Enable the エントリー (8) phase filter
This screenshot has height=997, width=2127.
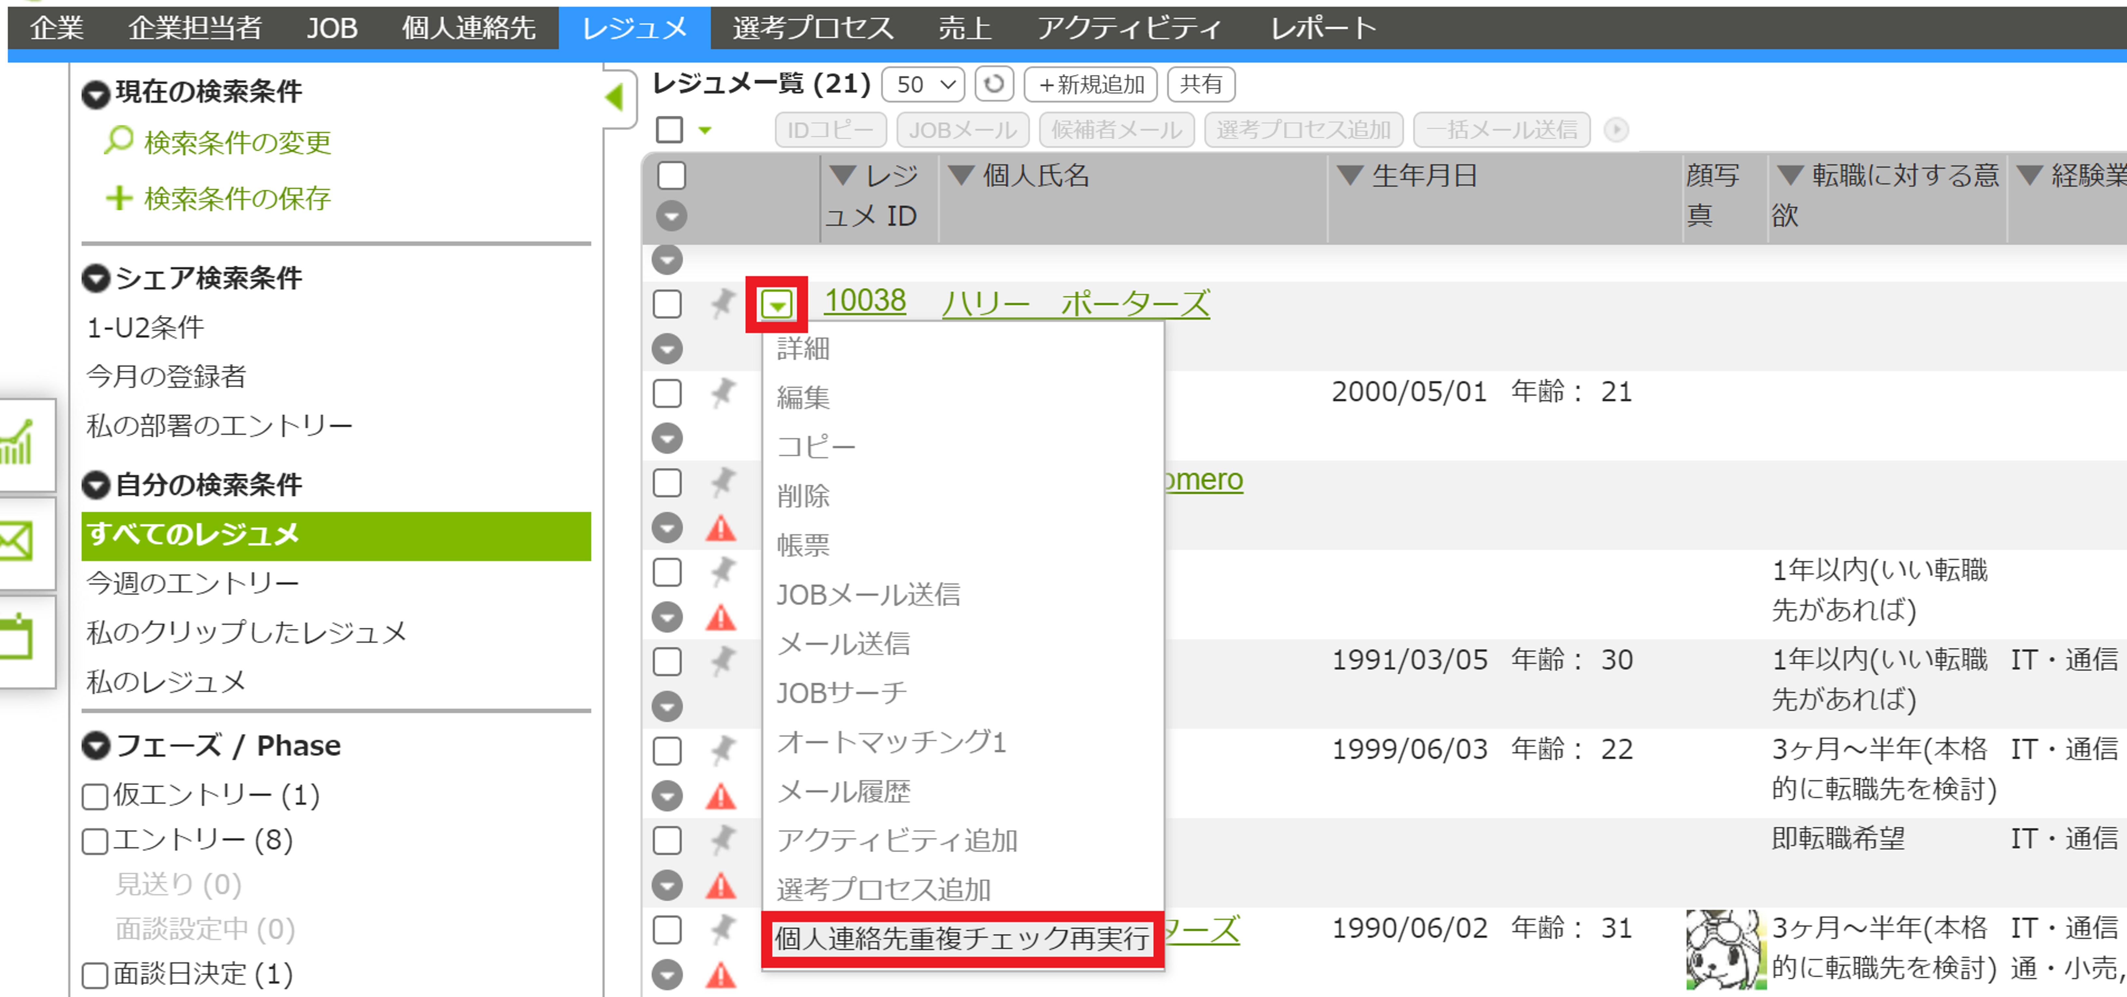(95, 841)
